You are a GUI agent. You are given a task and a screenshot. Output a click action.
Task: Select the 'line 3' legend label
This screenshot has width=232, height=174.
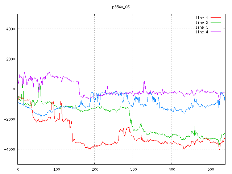202,27
